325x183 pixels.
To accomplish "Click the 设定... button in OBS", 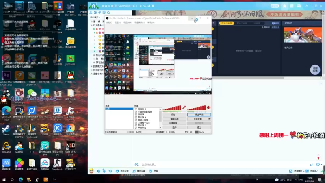I will 174,115.
